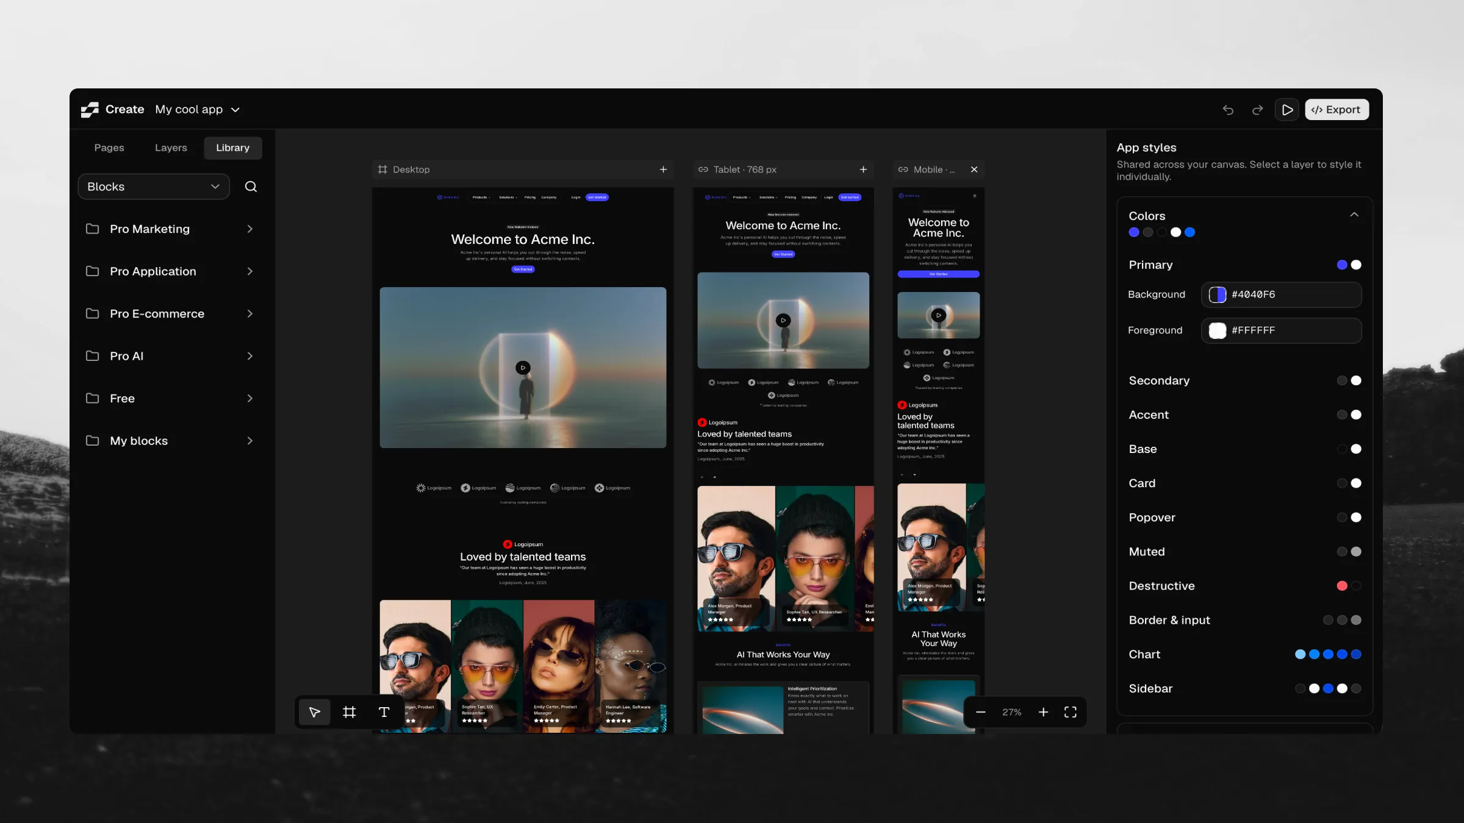The image size is (1464, 823).
Task: Open the Sidebar color row
Action: click(1244, 688)
